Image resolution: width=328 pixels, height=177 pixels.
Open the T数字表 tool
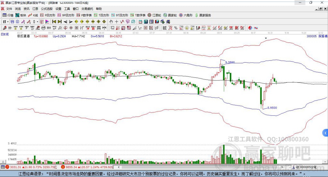pos(138,15)
